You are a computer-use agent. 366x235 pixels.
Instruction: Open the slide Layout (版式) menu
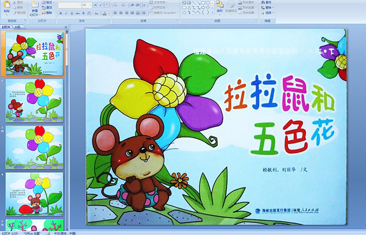coord(48,2)
